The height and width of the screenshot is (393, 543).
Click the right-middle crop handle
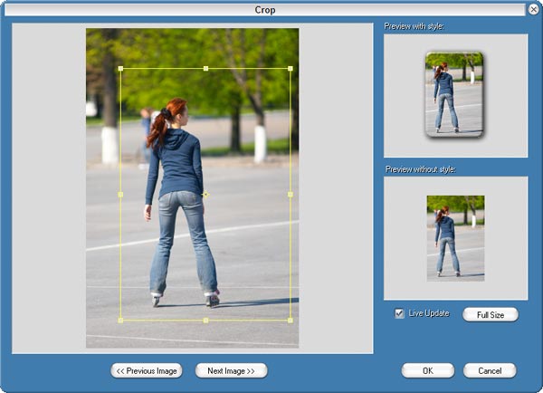coord(291,195)
